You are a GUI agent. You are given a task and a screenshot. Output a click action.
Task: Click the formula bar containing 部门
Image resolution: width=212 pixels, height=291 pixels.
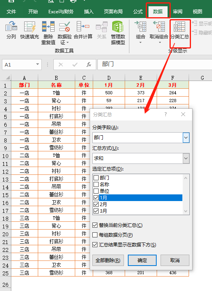click(x=155, y=65)
